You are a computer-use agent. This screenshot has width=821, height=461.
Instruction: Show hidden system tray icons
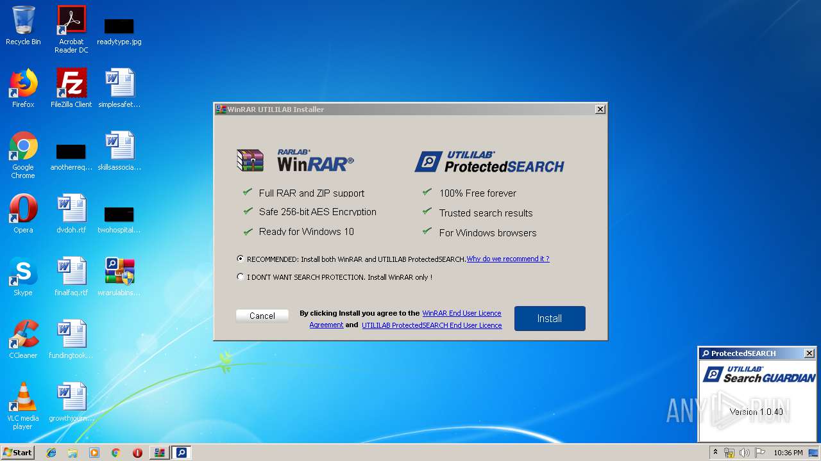coord(715,453)
